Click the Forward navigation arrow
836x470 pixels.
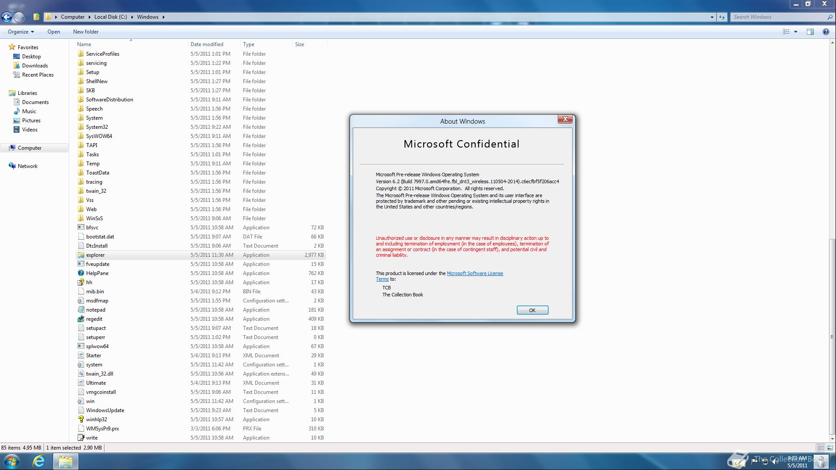[19, 17]
